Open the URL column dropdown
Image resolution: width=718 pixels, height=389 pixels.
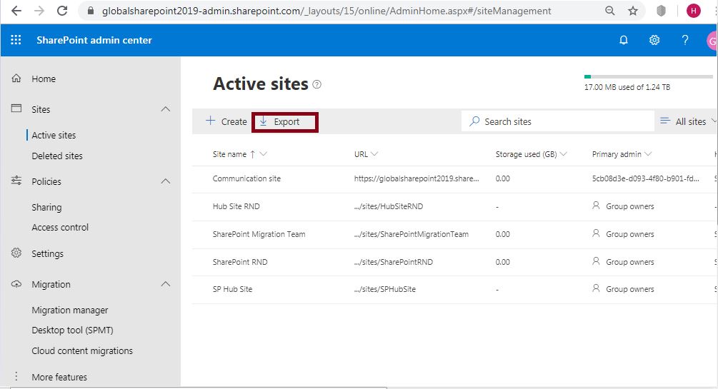pyautogui.click(x=374, y=154)
